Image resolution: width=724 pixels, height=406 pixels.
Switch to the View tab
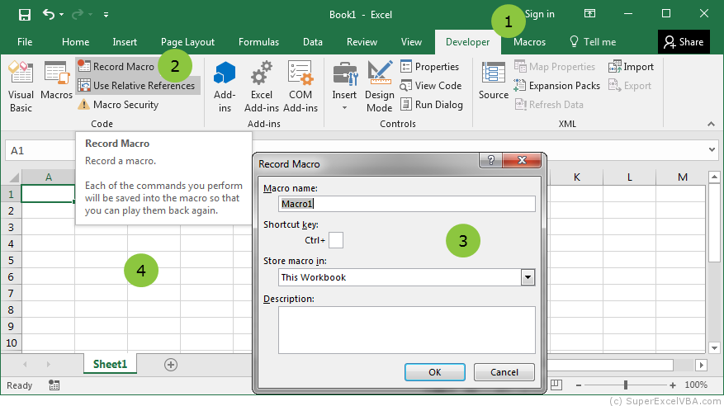[x=411, y=42]
